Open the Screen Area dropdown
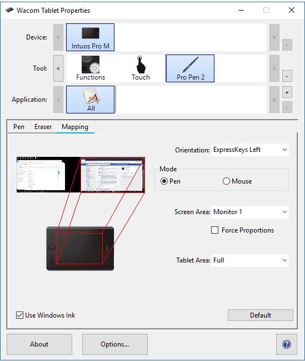305x361 pixels. (x=250, y=212)
